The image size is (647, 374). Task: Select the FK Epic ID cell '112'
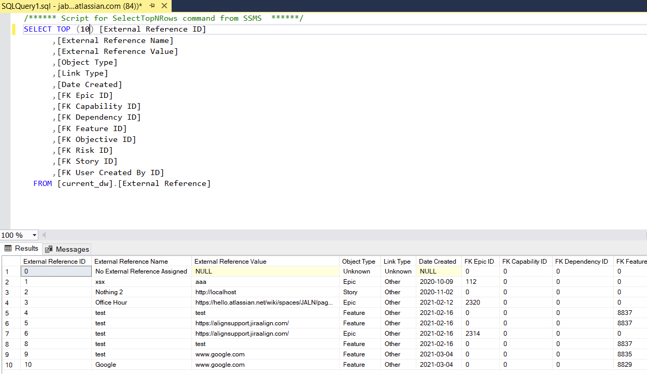click(x=480, y=282)
